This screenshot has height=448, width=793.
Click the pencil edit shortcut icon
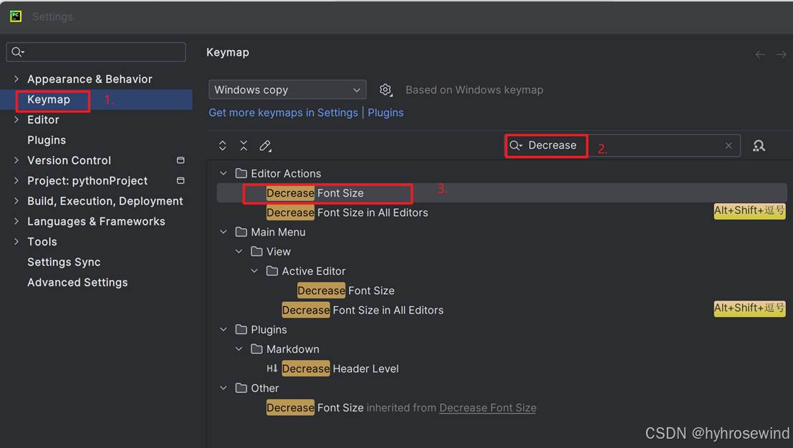266,146
